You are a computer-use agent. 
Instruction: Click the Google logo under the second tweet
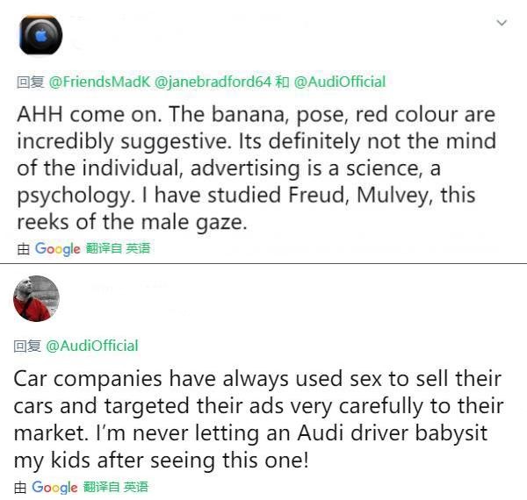click(x=55, y=487)
